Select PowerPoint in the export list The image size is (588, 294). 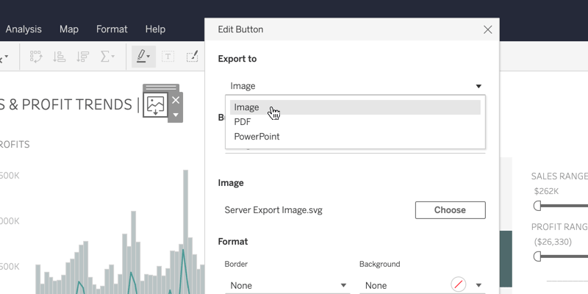[257, 137]
